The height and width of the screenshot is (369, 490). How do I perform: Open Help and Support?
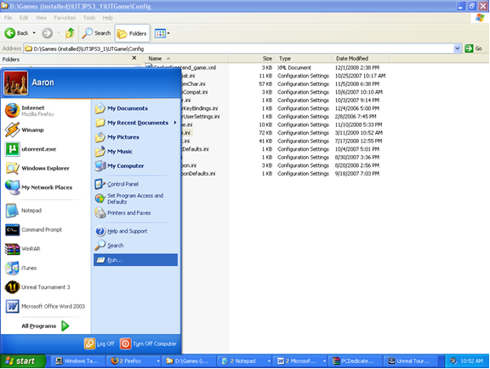click(122, 231)
